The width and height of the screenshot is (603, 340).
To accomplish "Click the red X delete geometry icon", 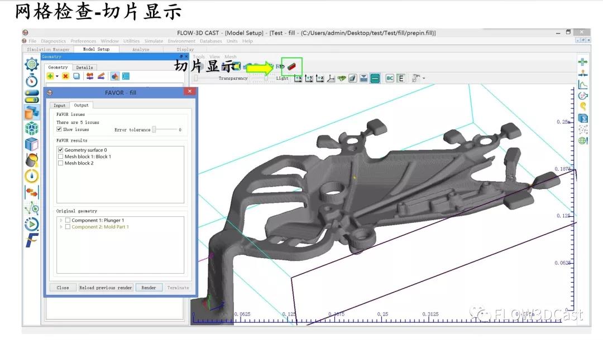I will 65,76.
